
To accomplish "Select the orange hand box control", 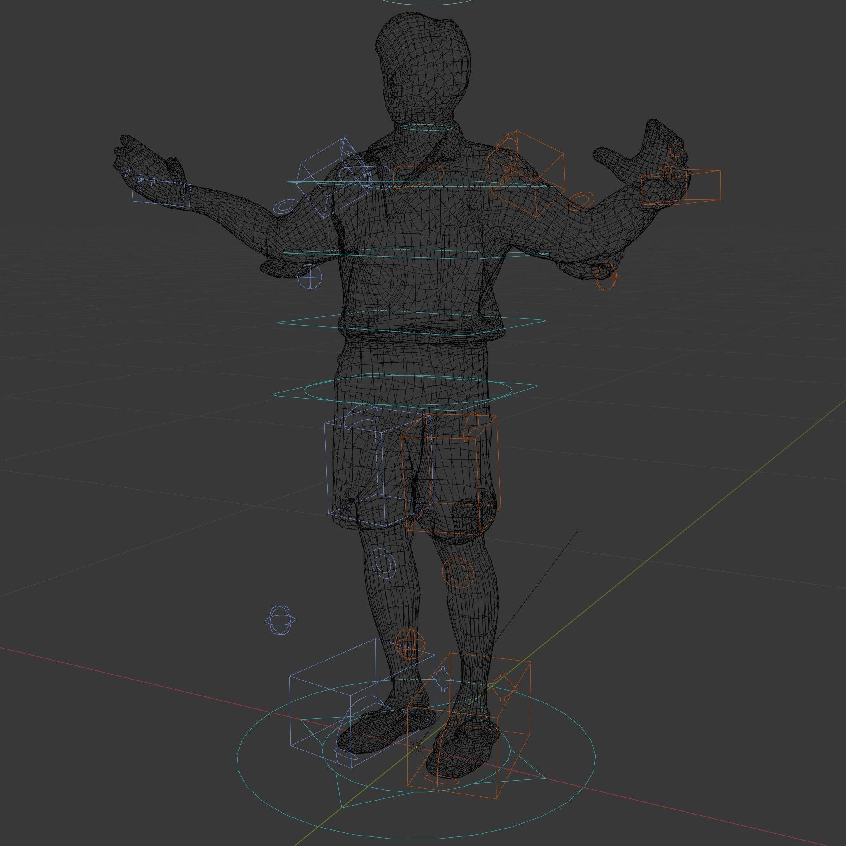I will coord(680,188).
